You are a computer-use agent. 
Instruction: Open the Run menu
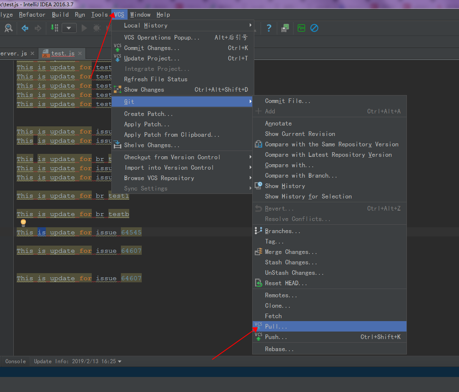pyautogui.click(x=80, y=15)
